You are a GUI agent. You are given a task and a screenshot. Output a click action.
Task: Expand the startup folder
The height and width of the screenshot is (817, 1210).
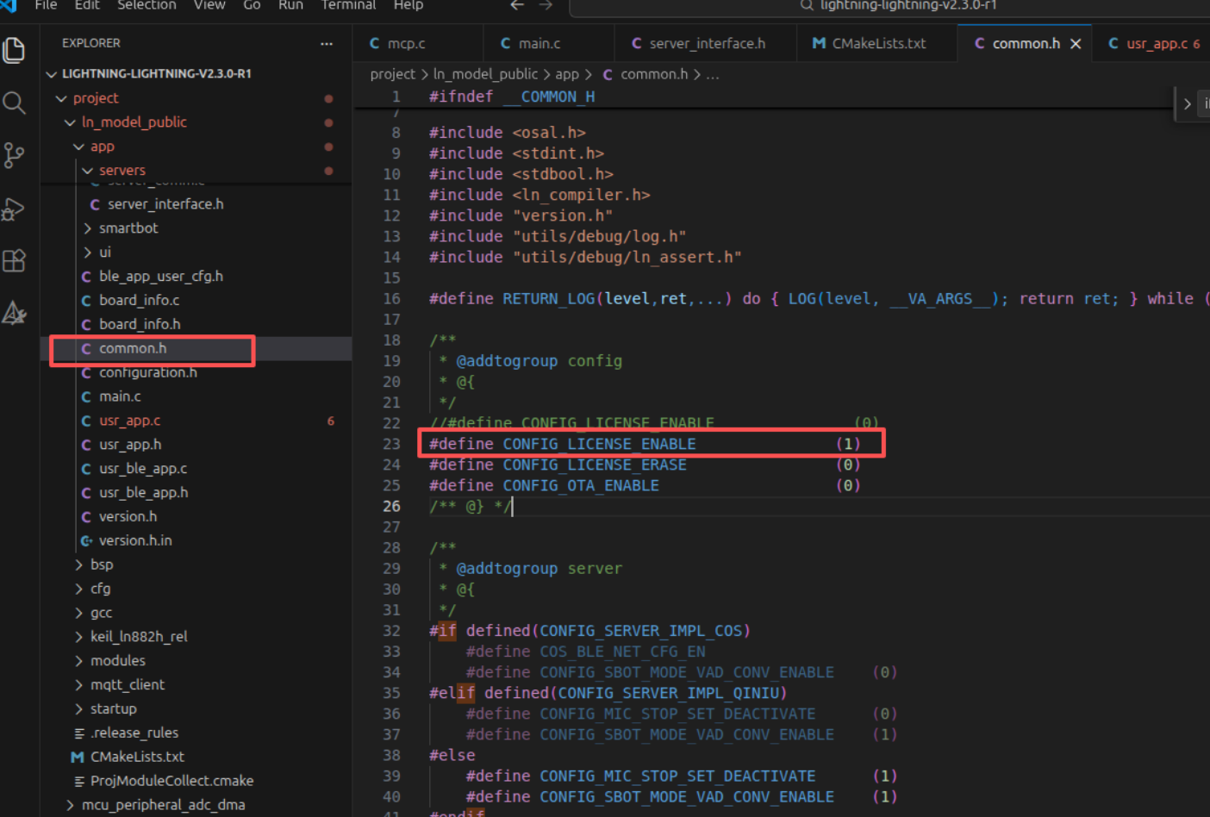point(78,709)
